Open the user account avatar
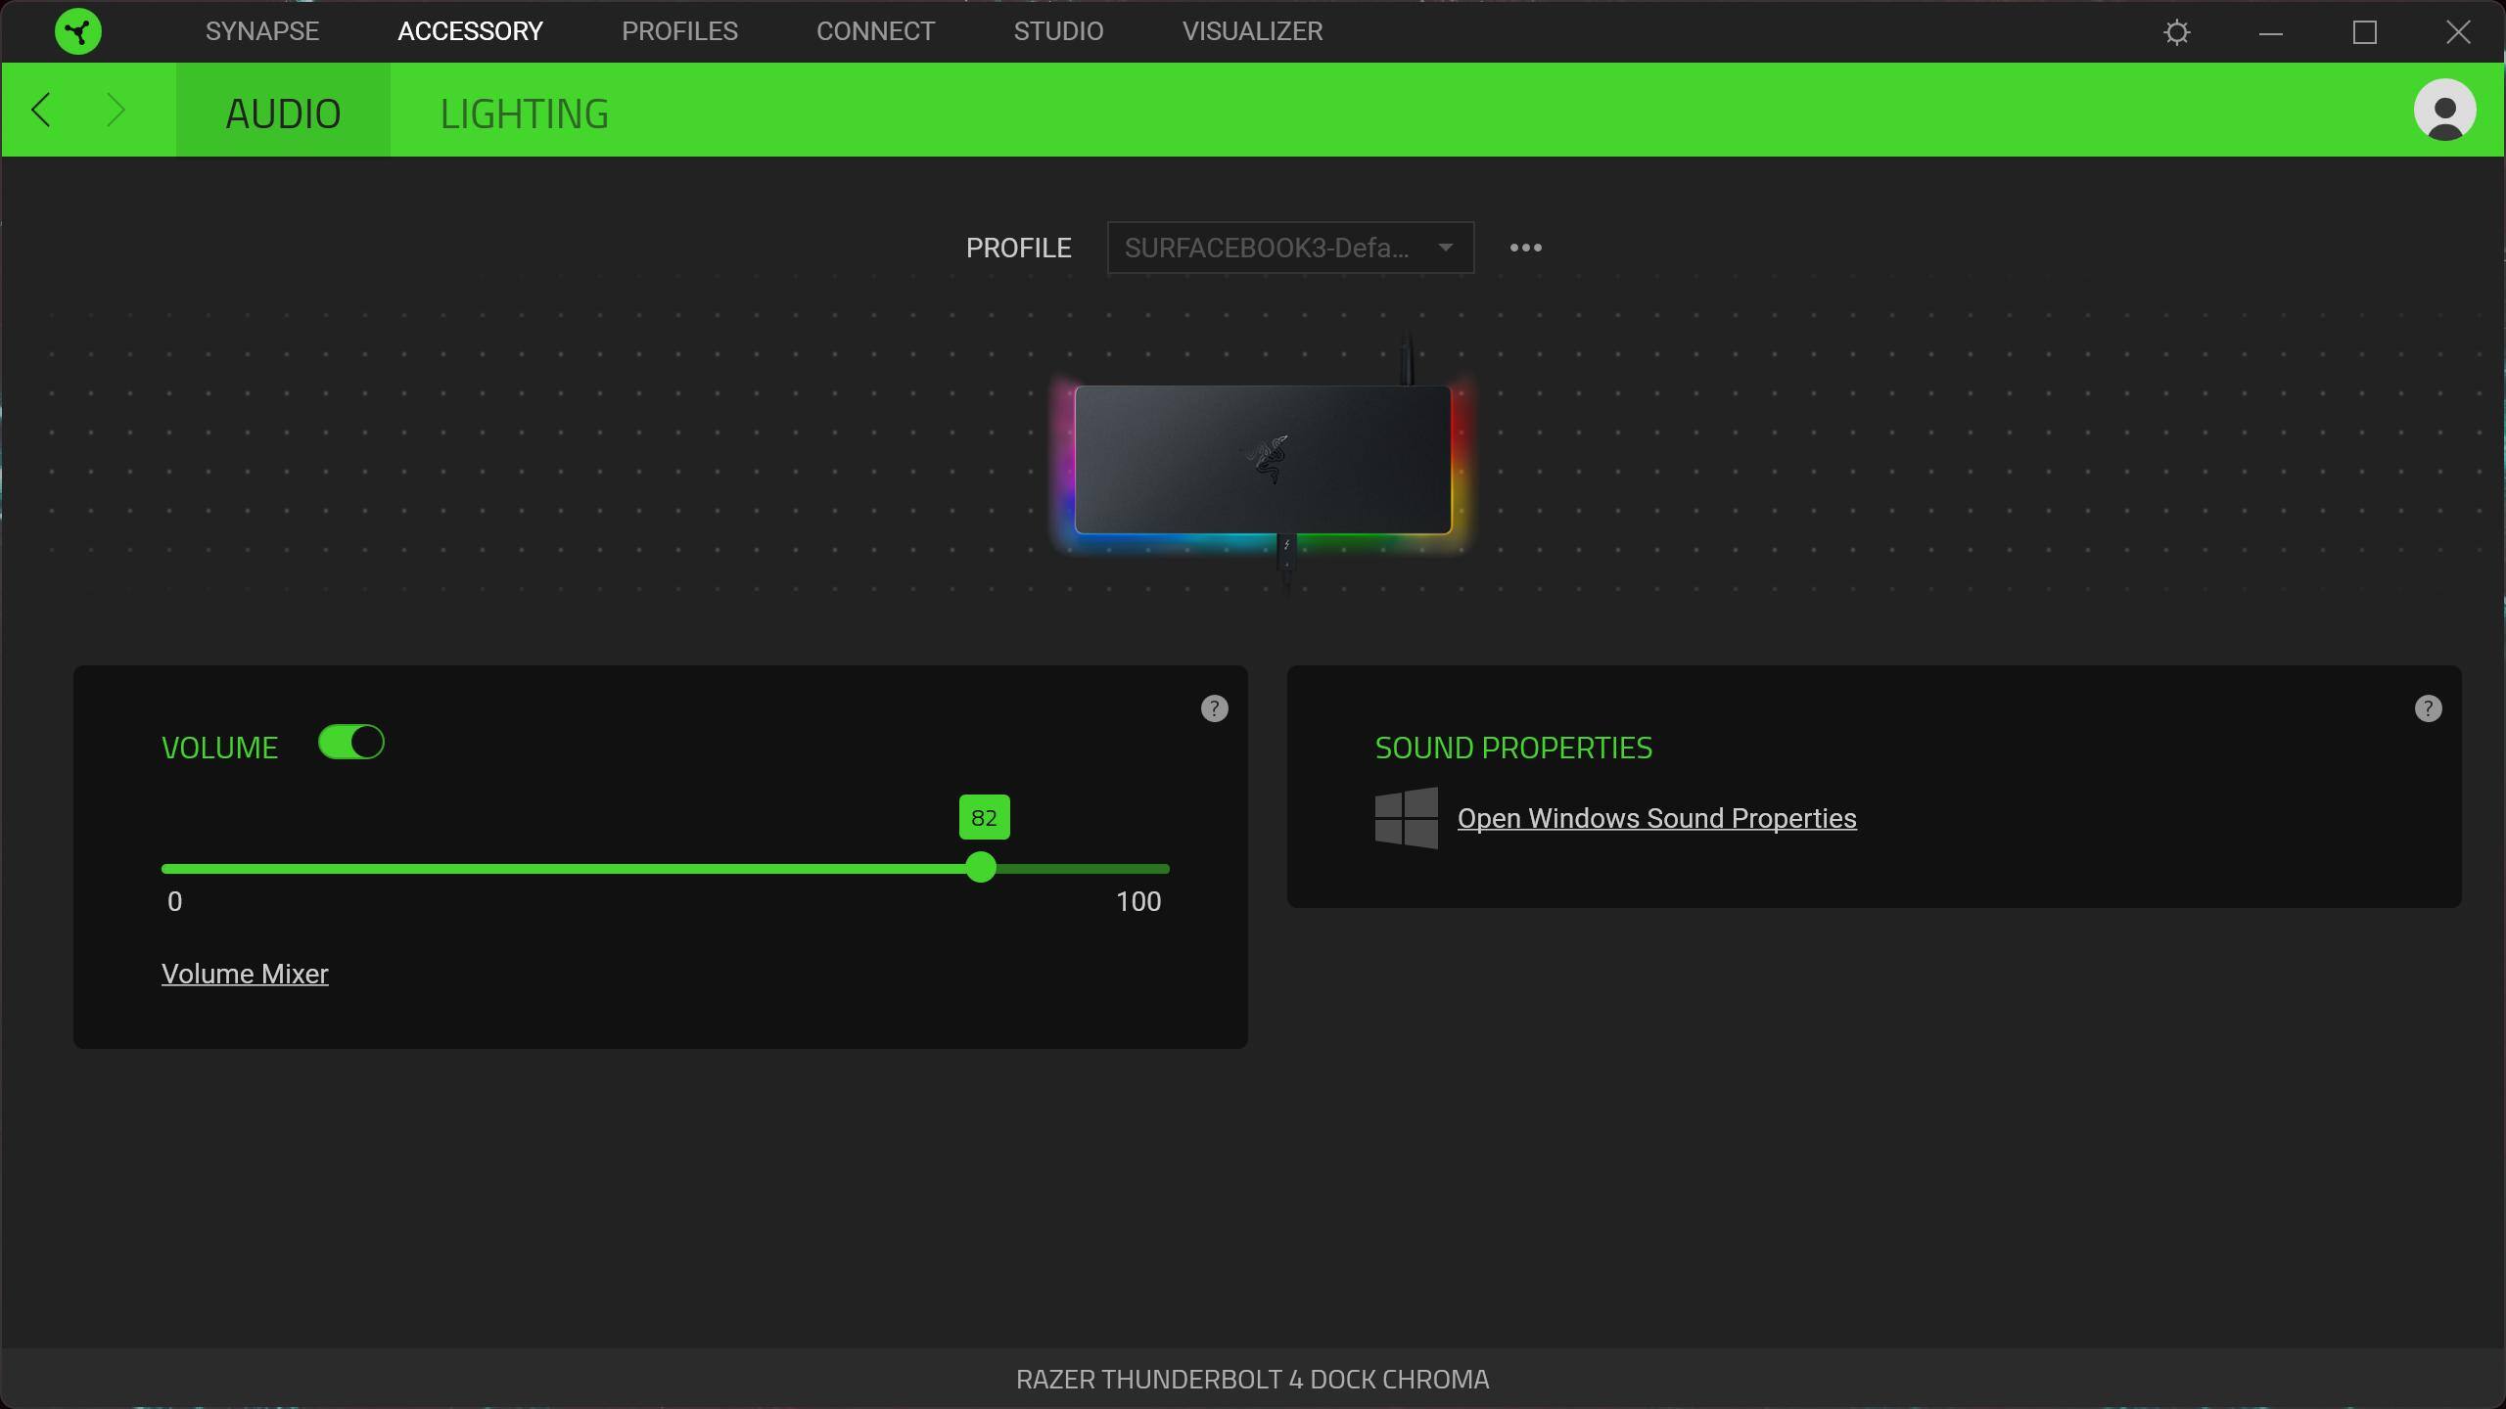The width and height of the screenshot is (2506, 1409). tap(2444, 110)
